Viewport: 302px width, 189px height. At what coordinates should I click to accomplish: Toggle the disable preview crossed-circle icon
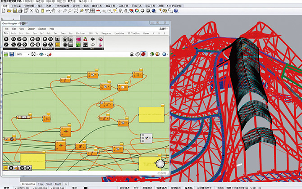tap(137, 54)
